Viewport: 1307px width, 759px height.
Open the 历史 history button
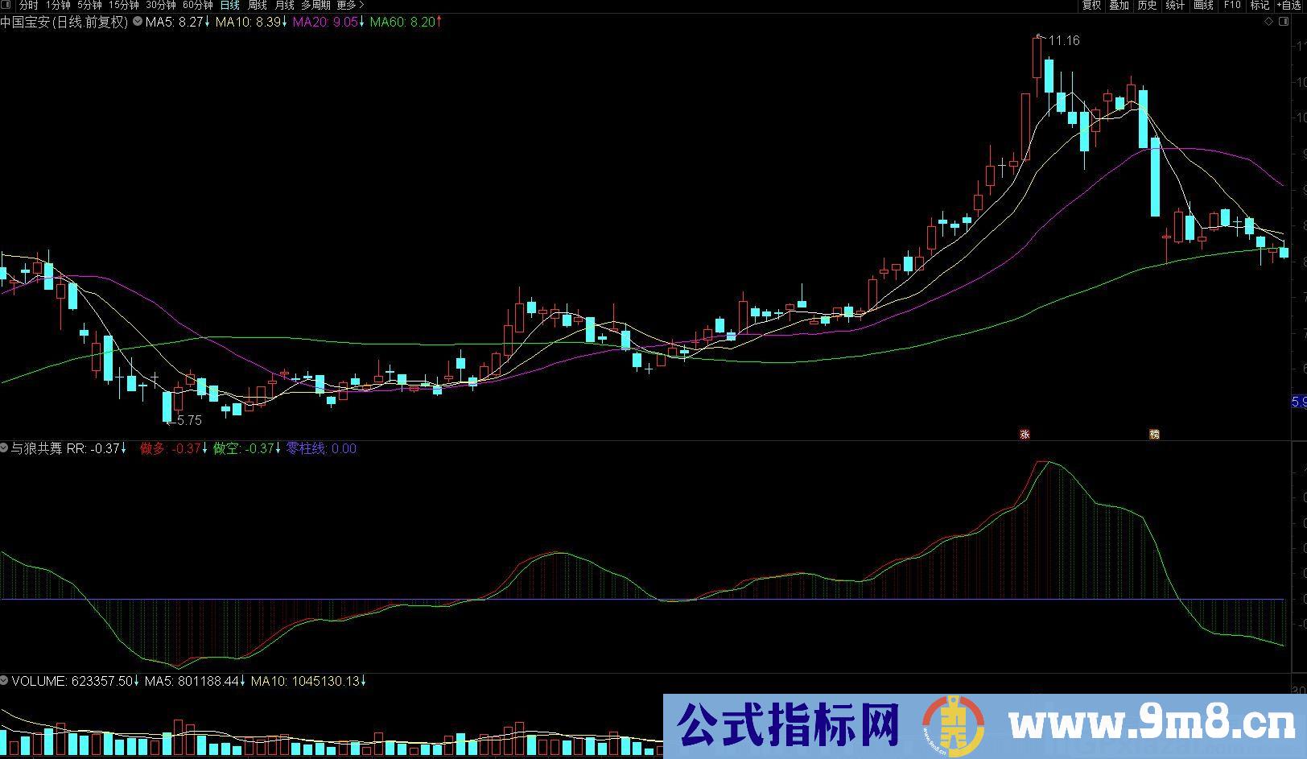pos(1147,6)
